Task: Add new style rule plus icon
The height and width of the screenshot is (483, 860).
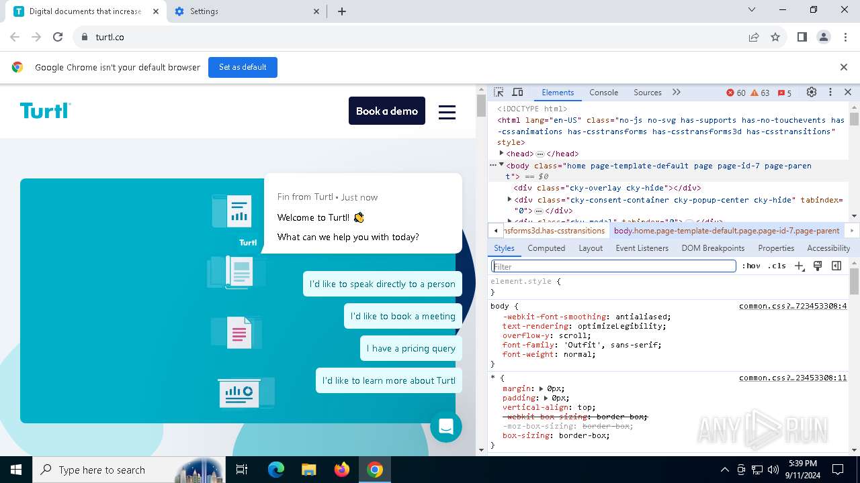Action: coord(799,266)
